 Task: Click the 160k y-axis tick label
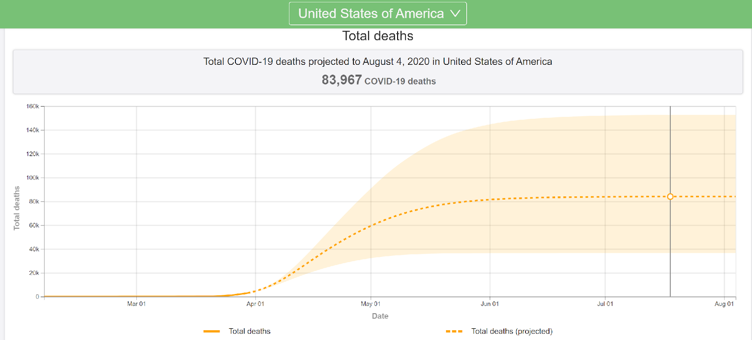coord(33,107)
